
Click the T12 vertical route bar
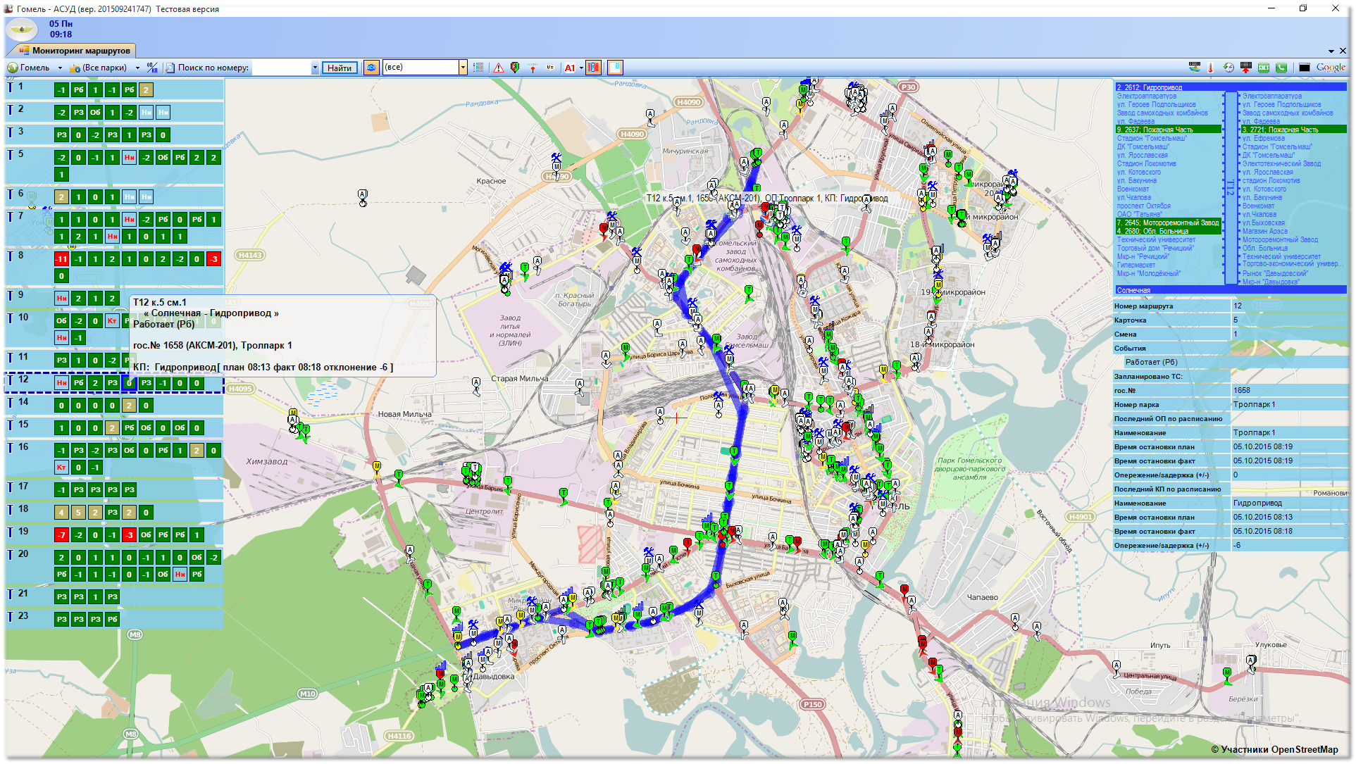pos(1231,187)
